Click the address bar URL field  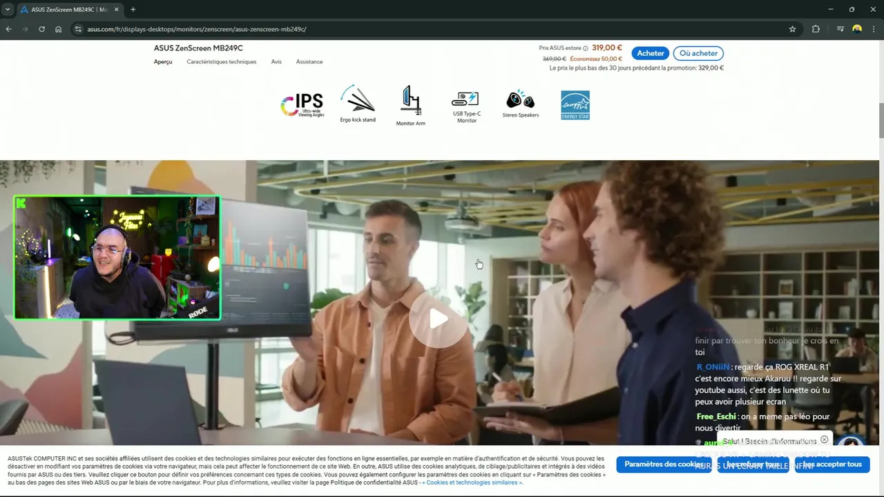428,29
